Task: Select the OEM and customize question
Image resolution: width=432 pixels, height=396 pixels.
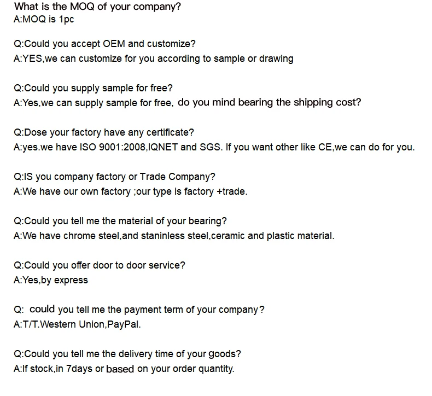Action: (104, 44)
